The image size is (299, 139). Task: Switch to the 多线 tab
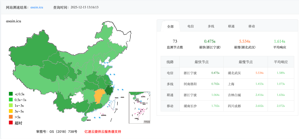click(x=211, y=26)
